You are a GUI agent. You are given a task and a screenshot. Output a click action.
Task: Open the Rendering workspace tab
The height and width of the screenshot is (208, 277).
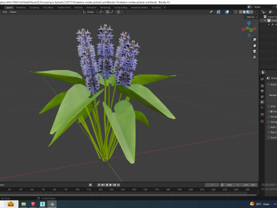click(105, 8)
